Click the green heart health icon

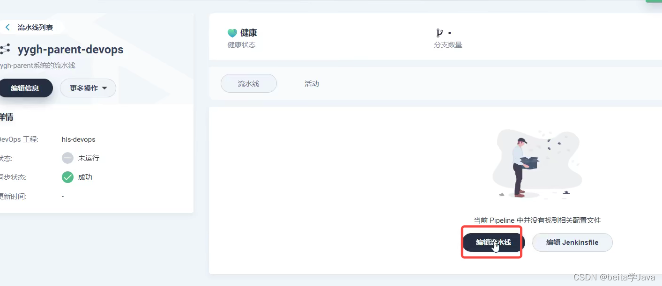(232, 33)
